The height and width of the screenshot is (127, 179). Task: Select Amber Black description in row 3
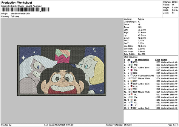tap(144, 67)
